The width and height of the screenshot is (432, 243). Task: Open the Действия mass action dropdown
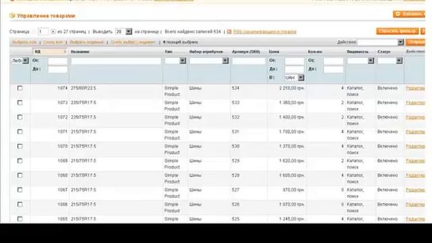pyautogui.click(x=381, y=42)
